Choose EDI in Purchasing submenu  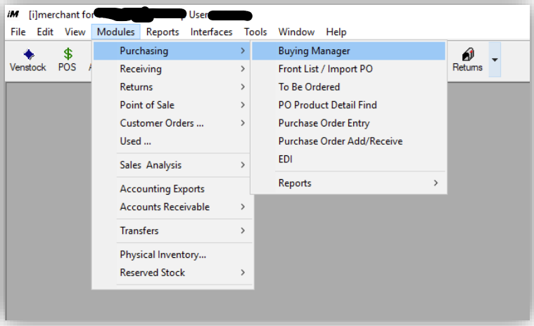click(348, 159)
